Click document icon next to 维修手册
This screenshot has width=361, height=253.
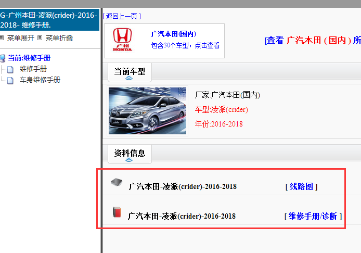(x=10, y=69)
